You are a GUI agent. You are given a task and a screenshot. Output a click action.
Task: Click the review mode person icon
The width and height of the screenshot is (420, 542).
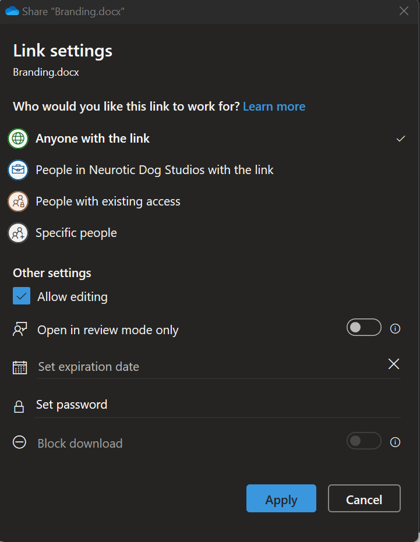click(x=20, y=330)
